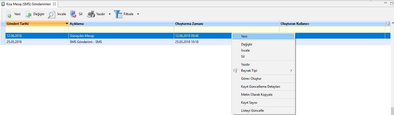Image resolution: width=394 pixels, height=115 pixels.
Task: Select Görev Oluştur in context menu
Action: coord(251,79)
